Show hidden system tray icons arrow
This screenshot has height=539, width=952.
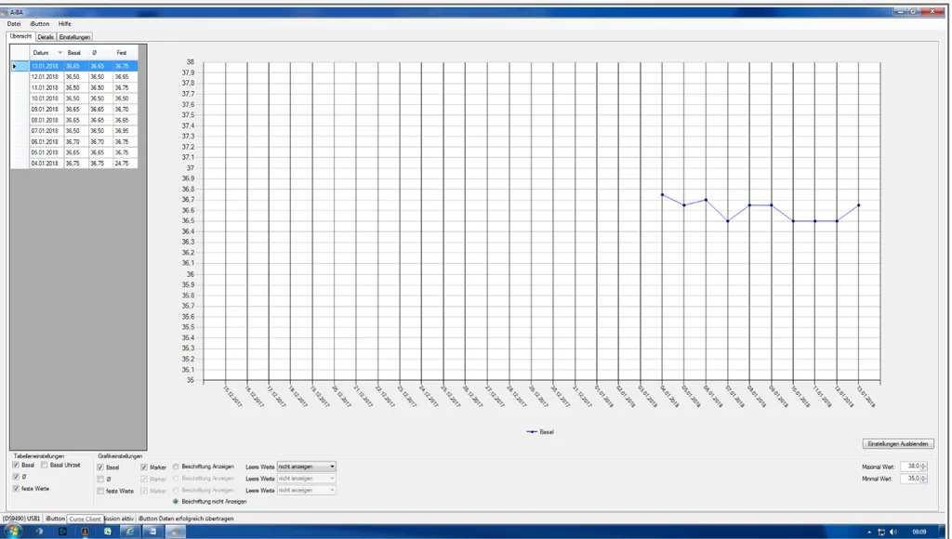coord(869,532)
